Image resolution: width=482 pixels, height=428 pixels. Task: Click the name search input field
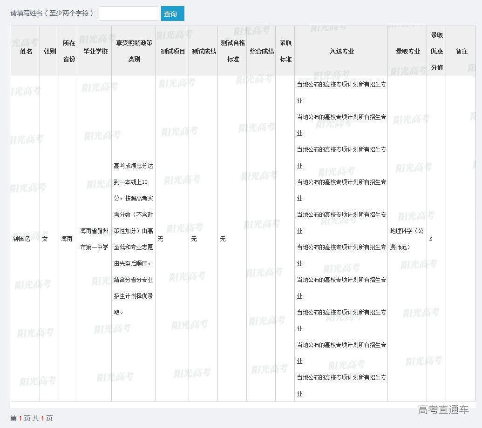pyautogui.click(x=129, y=13)
